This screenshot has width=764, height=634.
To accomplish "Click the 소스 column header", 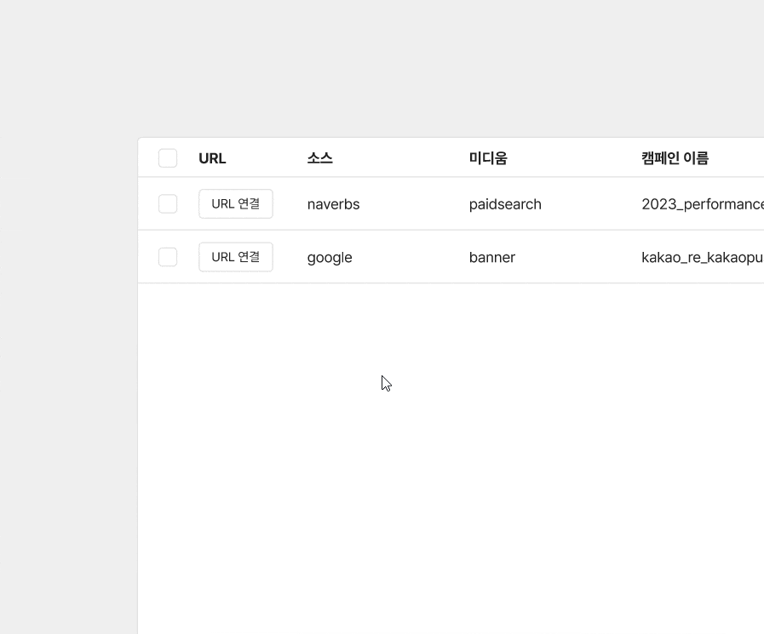I will click(x=320, y=158).
